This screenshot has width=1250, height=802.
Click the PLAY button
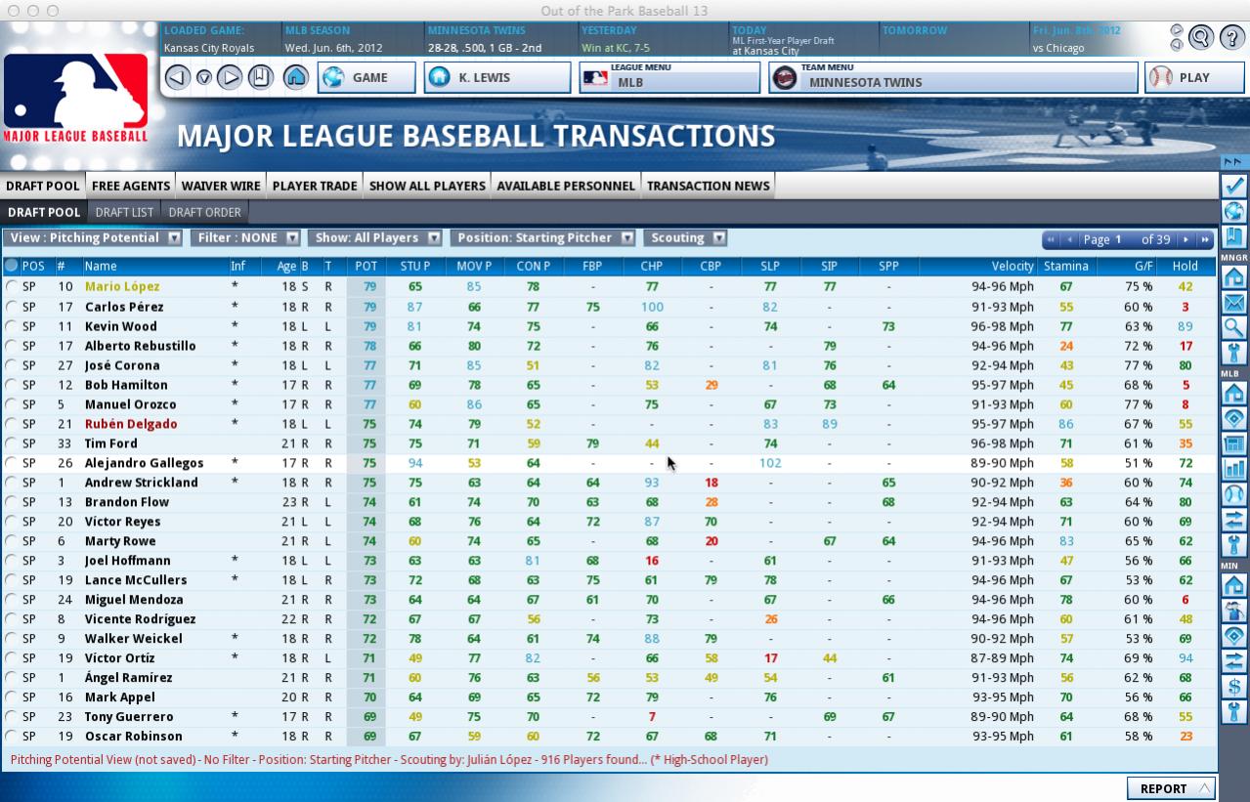coord(1192,77)
